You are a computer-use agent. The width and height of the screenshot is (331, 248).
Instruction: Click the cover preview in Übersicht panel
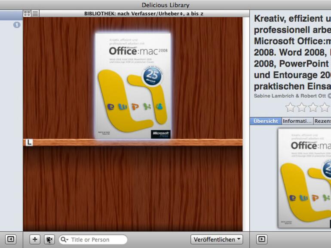click(304, 178)
